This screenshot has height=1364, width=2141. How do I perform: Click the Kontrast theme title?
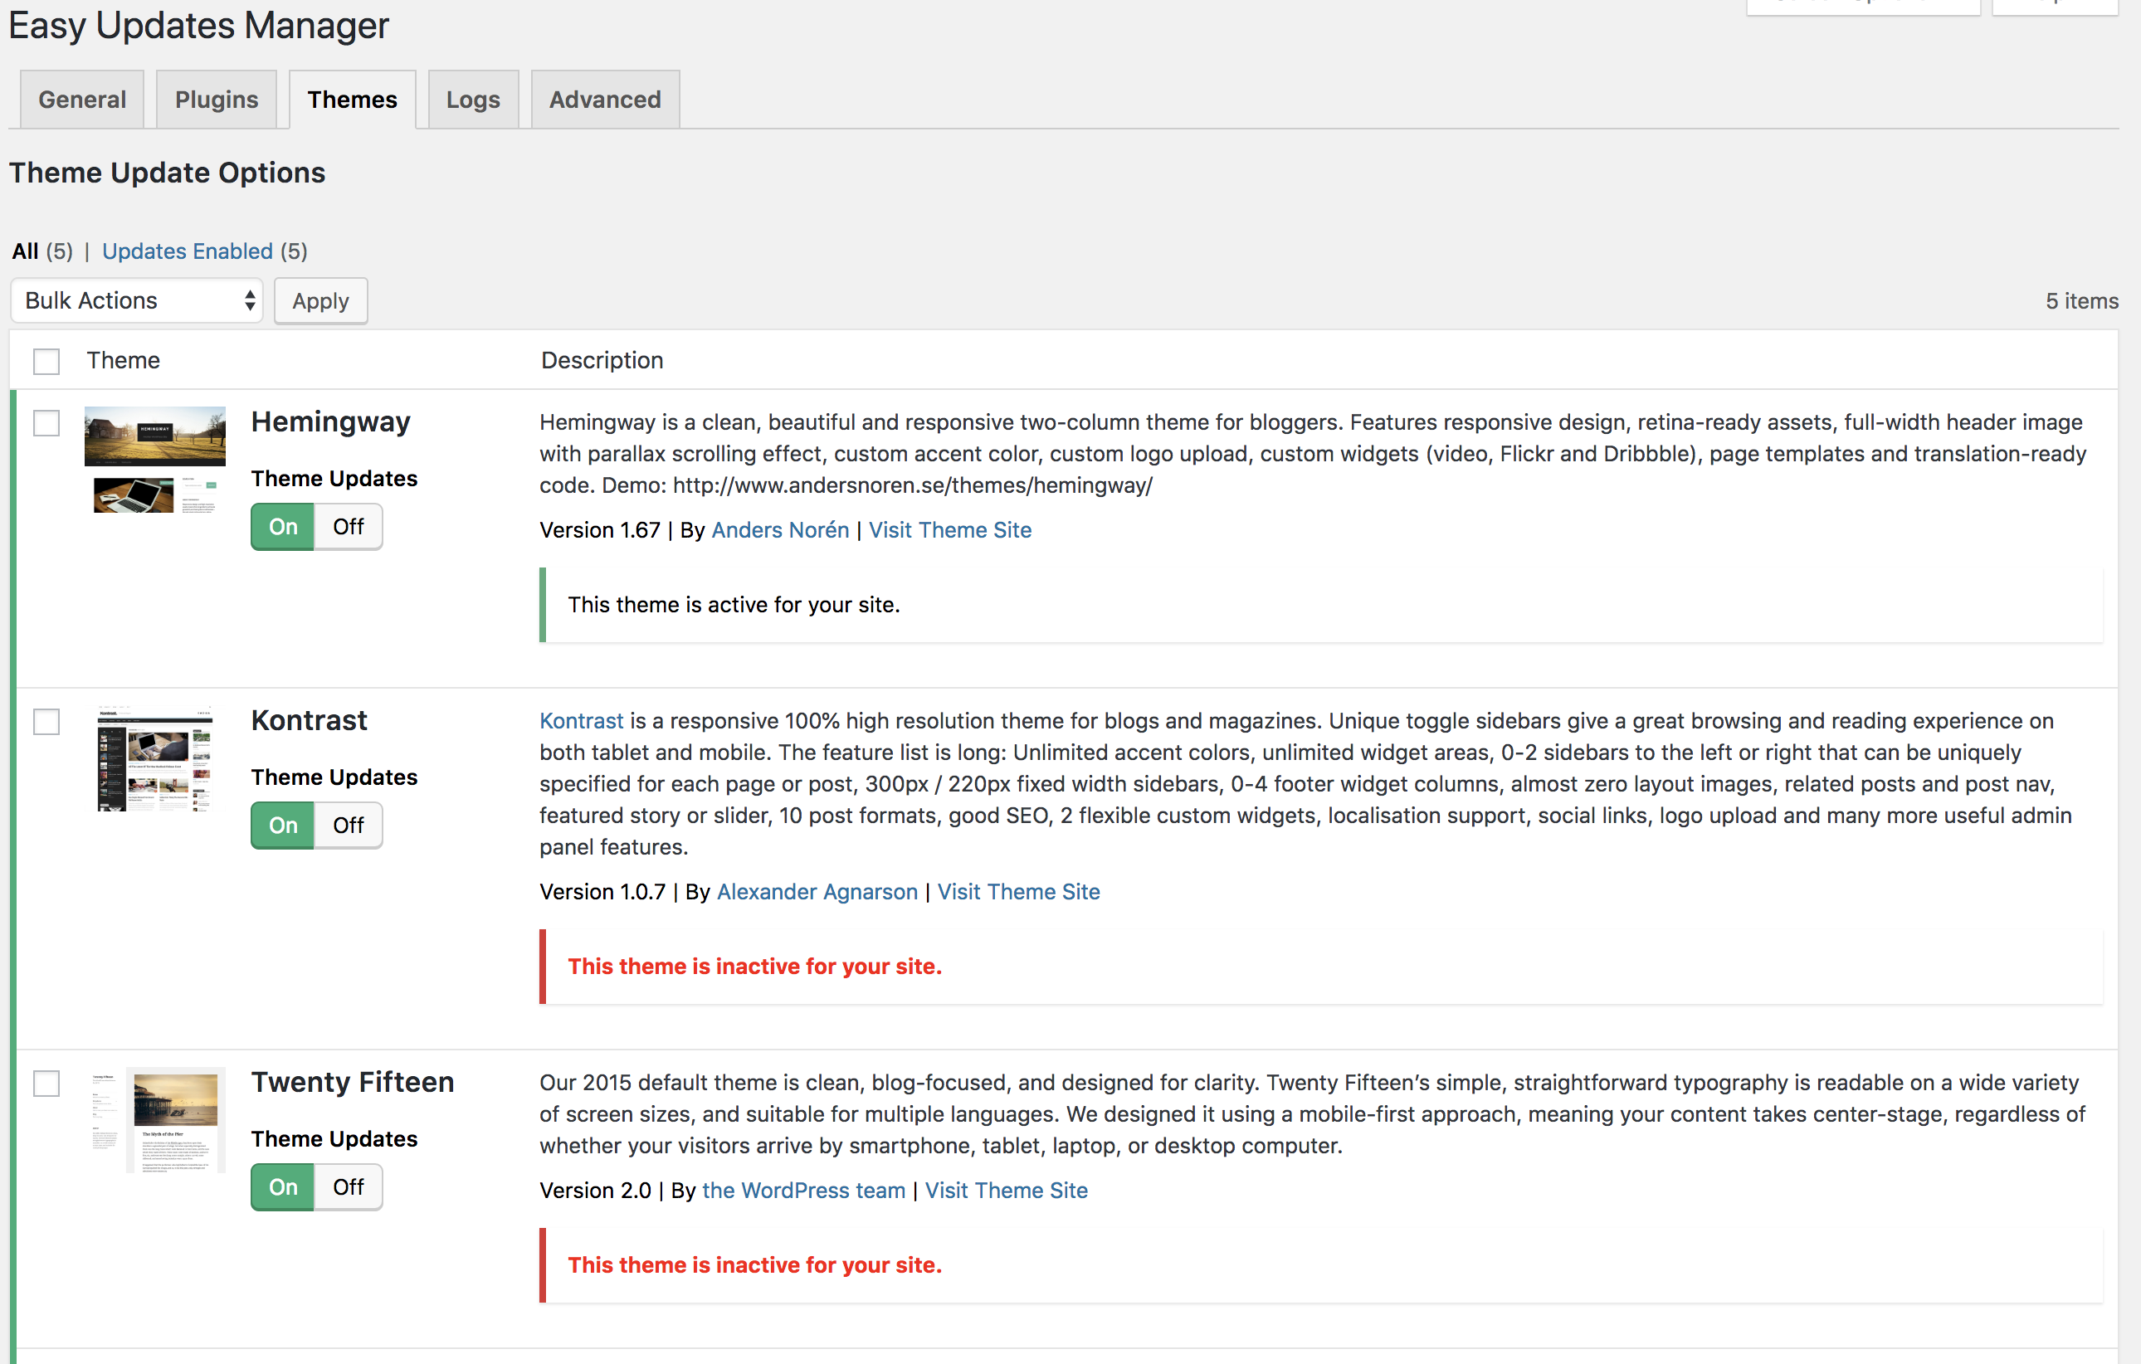(x=310, y=721)
